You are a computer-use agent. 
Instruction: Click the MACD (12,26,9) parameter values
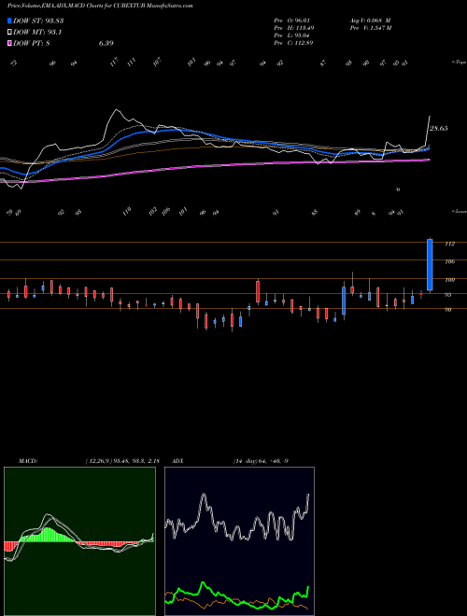pos(121,461)
